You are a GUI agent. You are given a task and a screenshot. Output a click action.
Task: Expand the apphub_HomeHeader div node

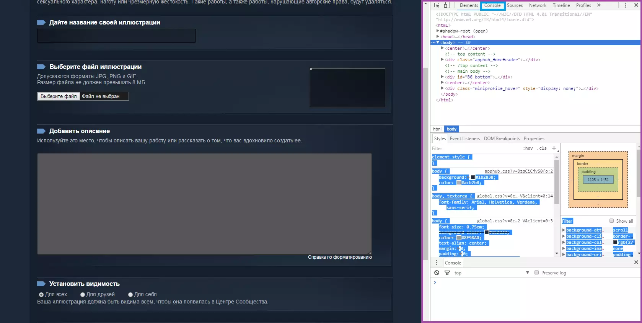pyautogui.click(x=442, y=60)
